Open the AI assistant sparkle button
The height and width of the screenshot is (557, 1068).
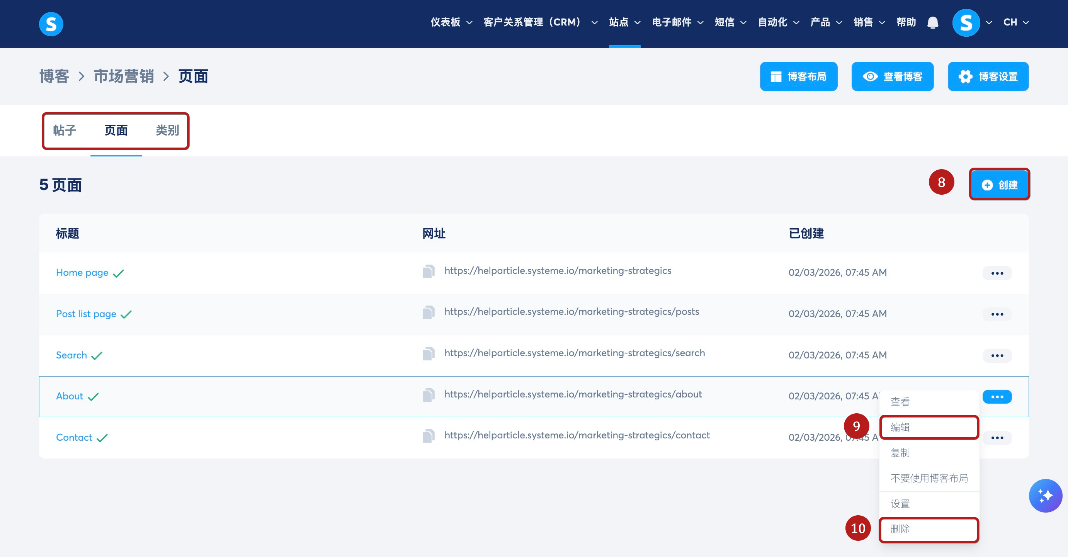coord(1045,496)
